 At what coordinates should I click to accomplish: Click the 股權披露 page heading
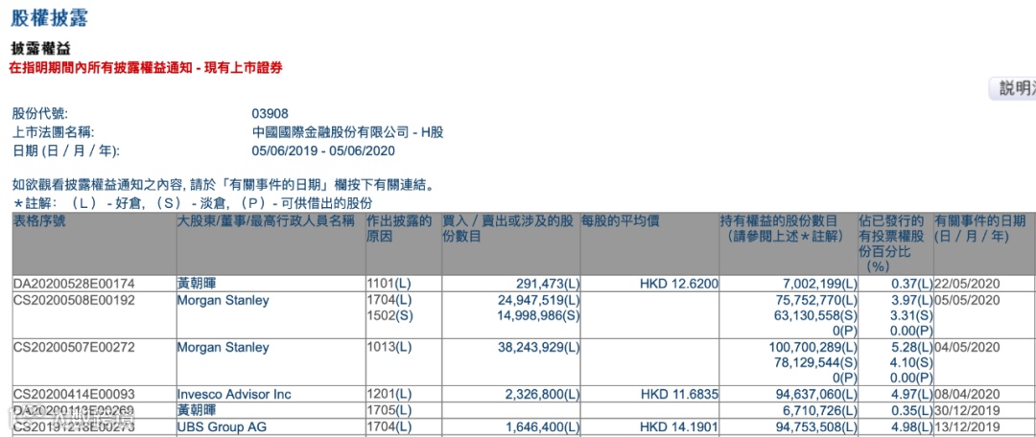50,18
